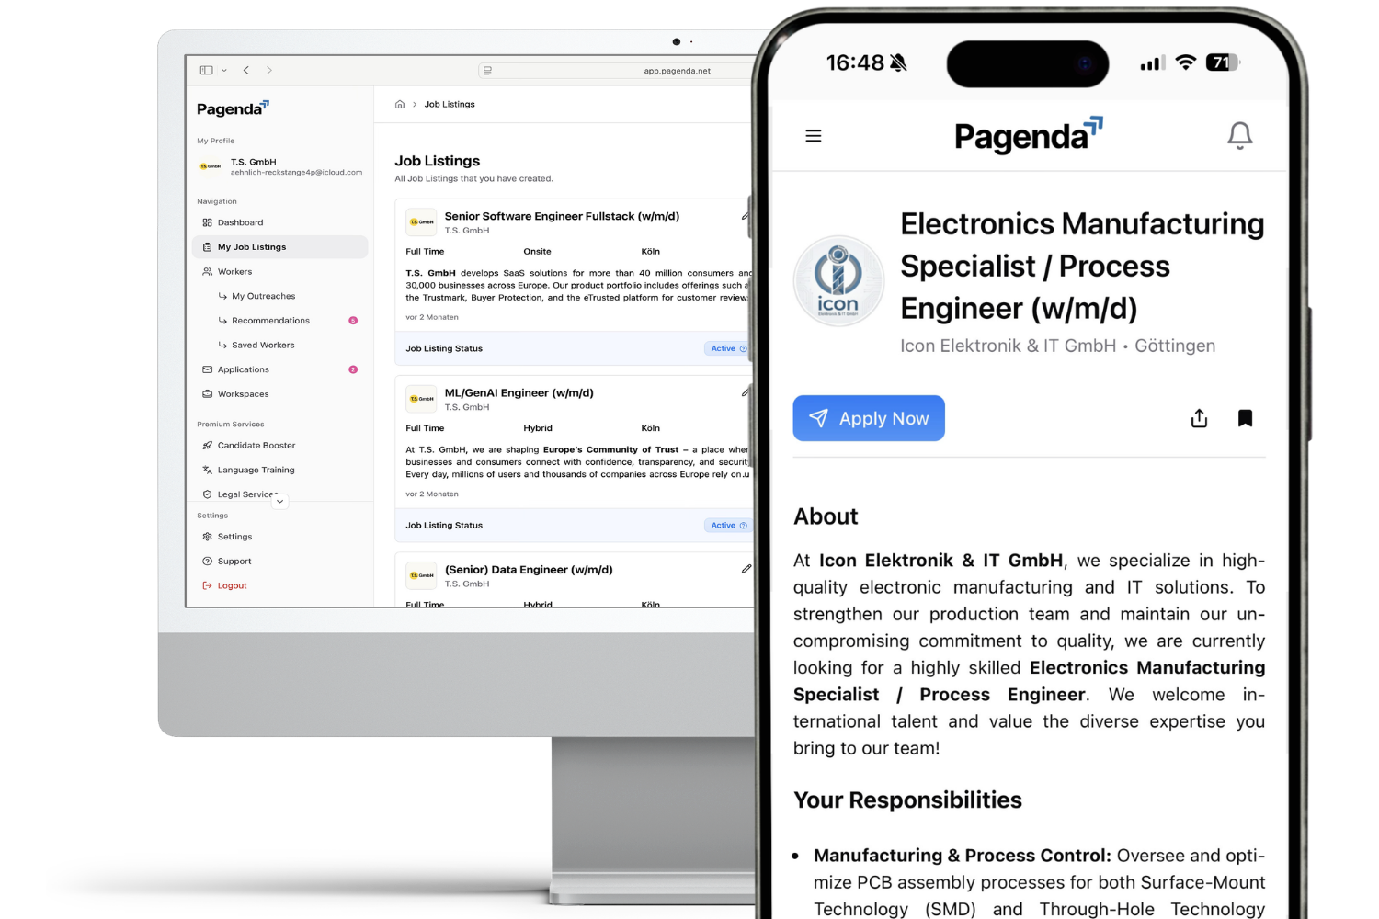The width and height of the screenshot is (1379, 919).
Task: Click T.S. GmbH logo on ML/GenAI card
Action: [421, 399]
